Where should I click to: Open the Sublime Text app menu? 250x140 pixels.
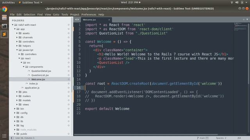click(30, 2)
